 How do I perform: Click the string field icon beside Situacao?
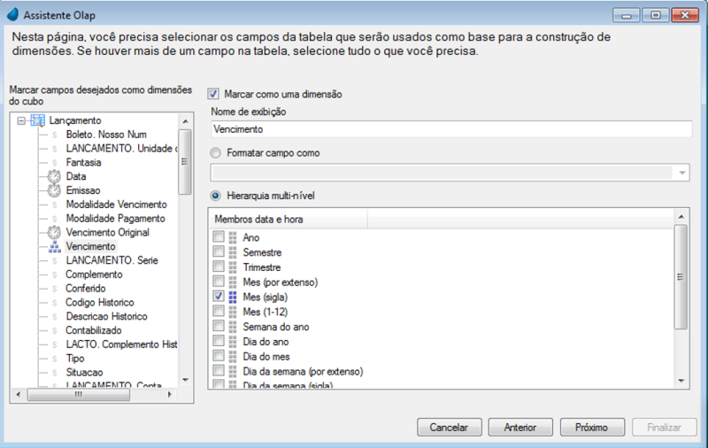pos(55,373)
